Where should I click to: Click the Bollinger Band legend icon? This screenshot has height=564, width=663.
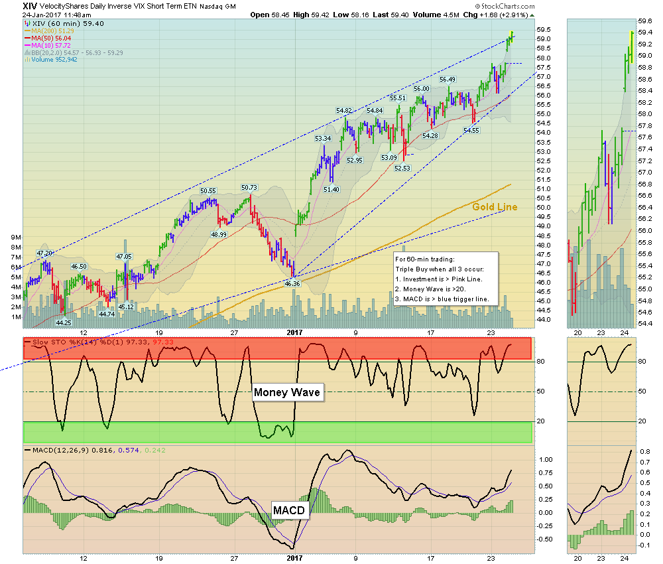coord(27,53)
